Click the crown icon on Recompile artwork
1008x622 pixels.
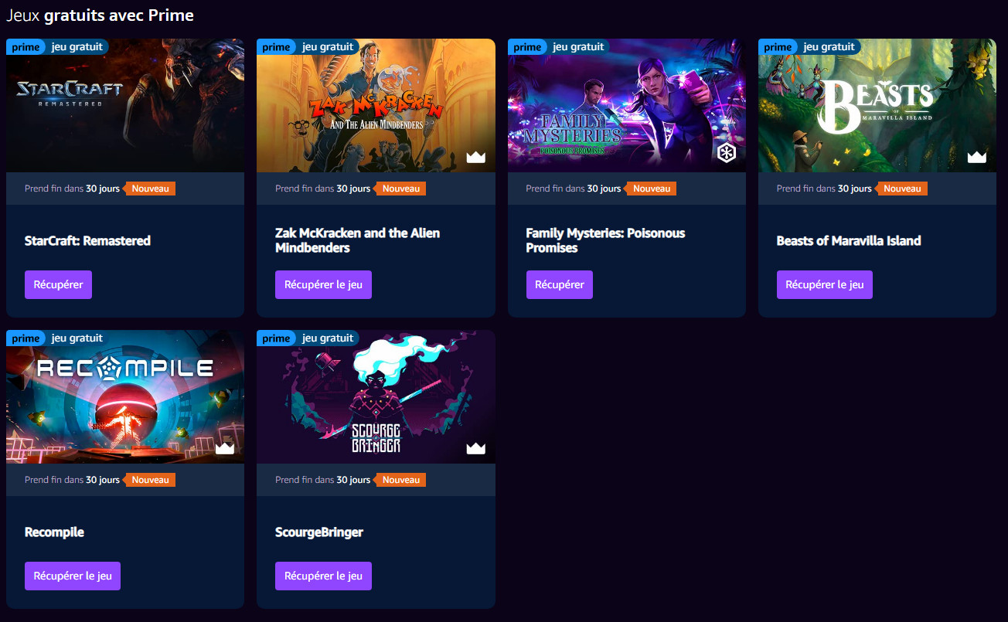click(x=225, y=448)
